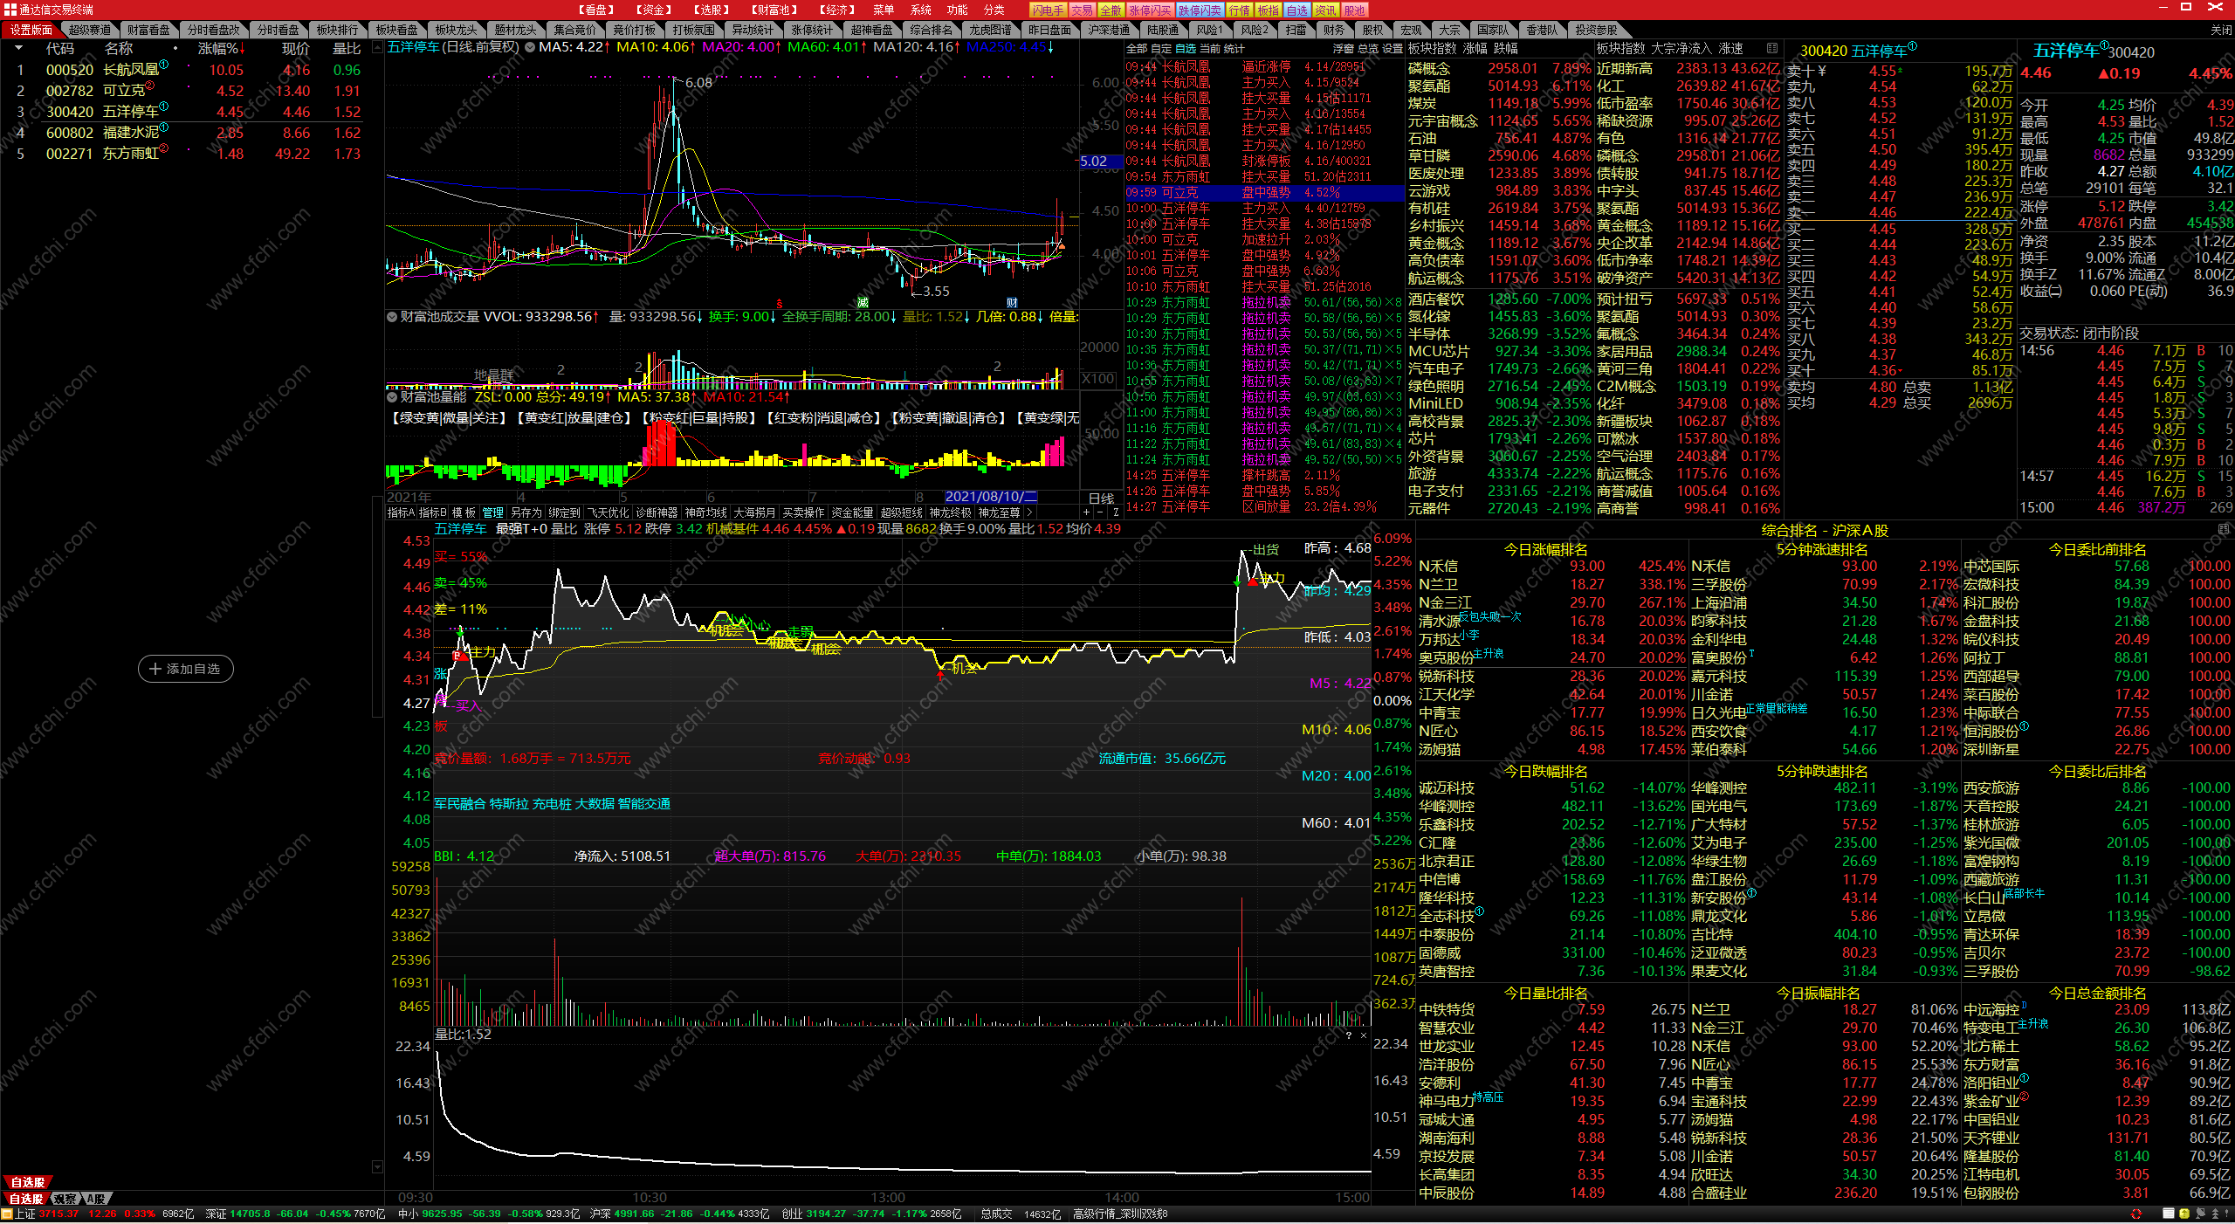Click the red refresh icon in status bar
Screen dimensions: 2235x1224
(2136, 1214)
